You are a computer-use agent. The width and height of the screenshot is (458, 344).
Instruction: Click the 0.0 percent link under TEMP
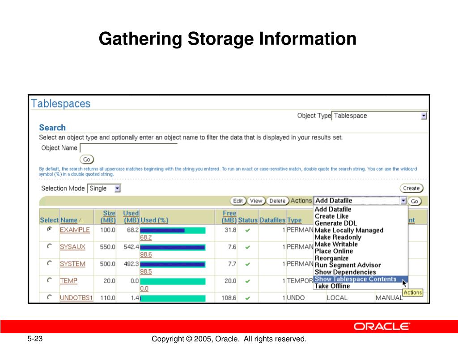(x=144, y=288)
